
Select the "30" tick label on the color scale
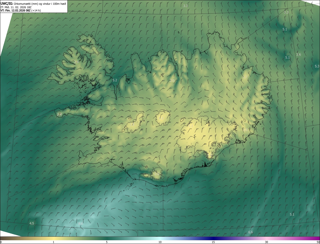click(266, 242)
